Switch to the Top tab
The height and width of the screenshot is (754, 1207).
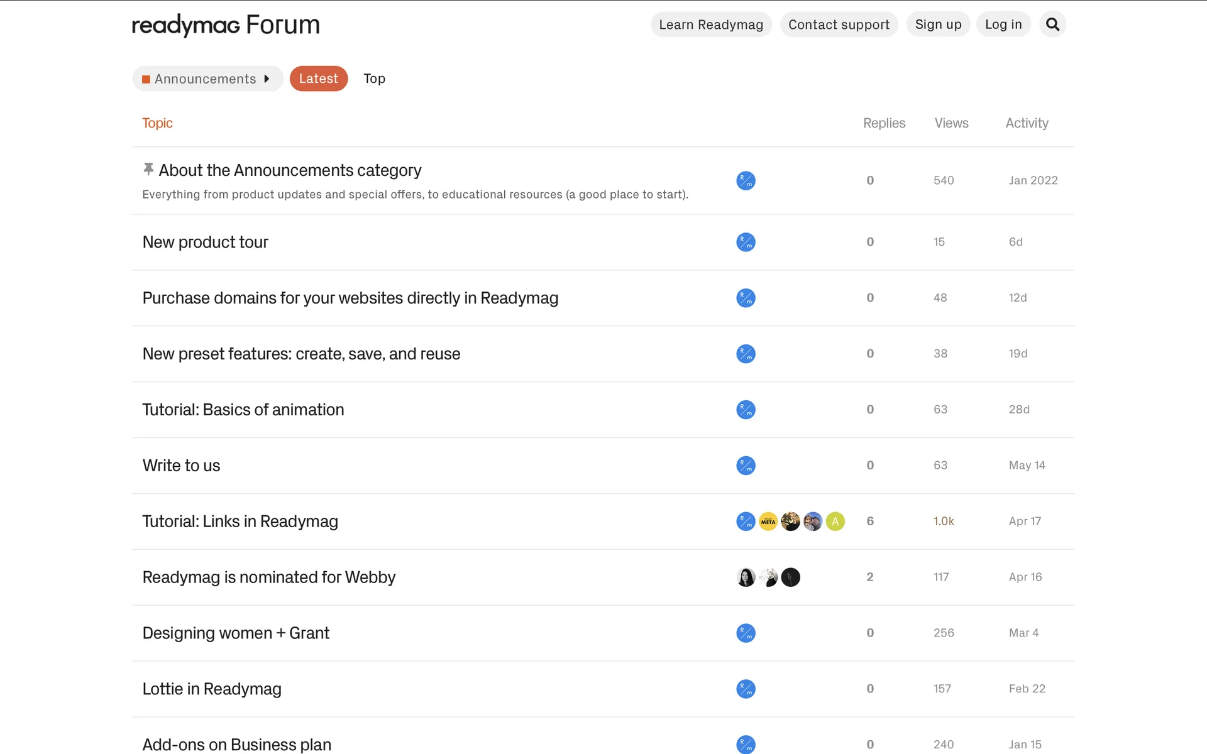pos(374,79)
